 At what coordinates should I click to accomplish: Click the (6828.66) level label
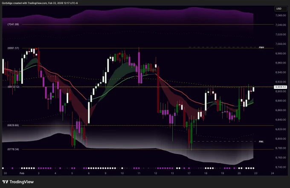click(x=13, y=125)
